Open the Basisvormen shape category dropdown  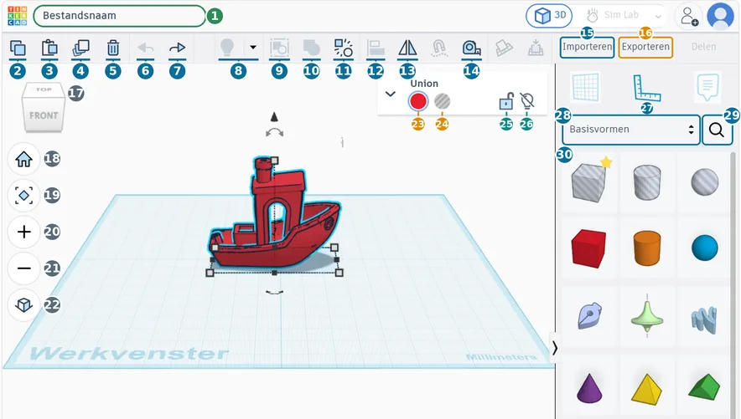(x=631, y=130)
